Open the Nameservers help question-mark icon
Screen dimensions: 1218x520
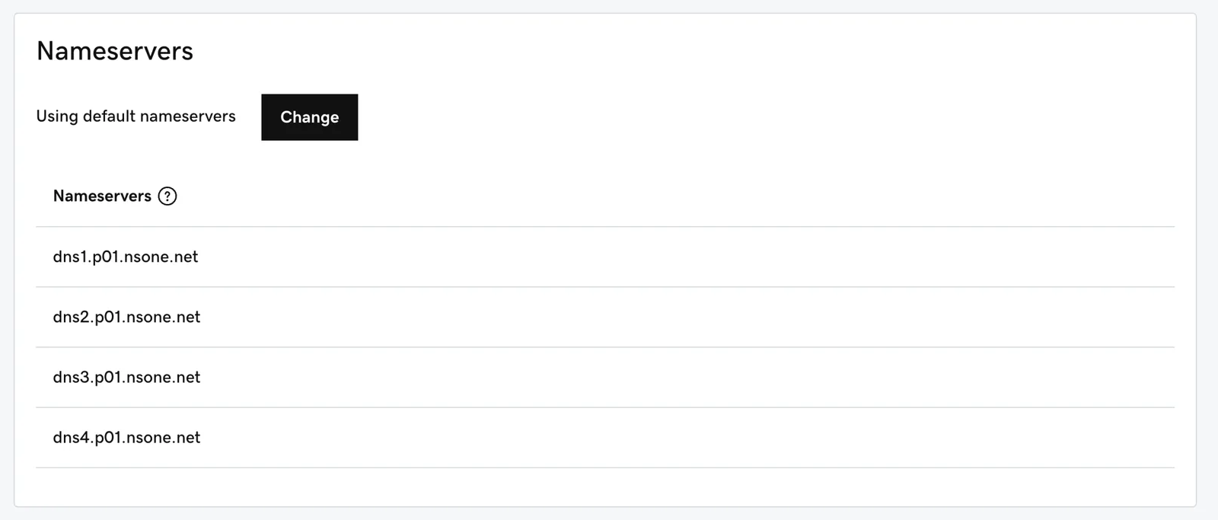(x=167, y=196)
